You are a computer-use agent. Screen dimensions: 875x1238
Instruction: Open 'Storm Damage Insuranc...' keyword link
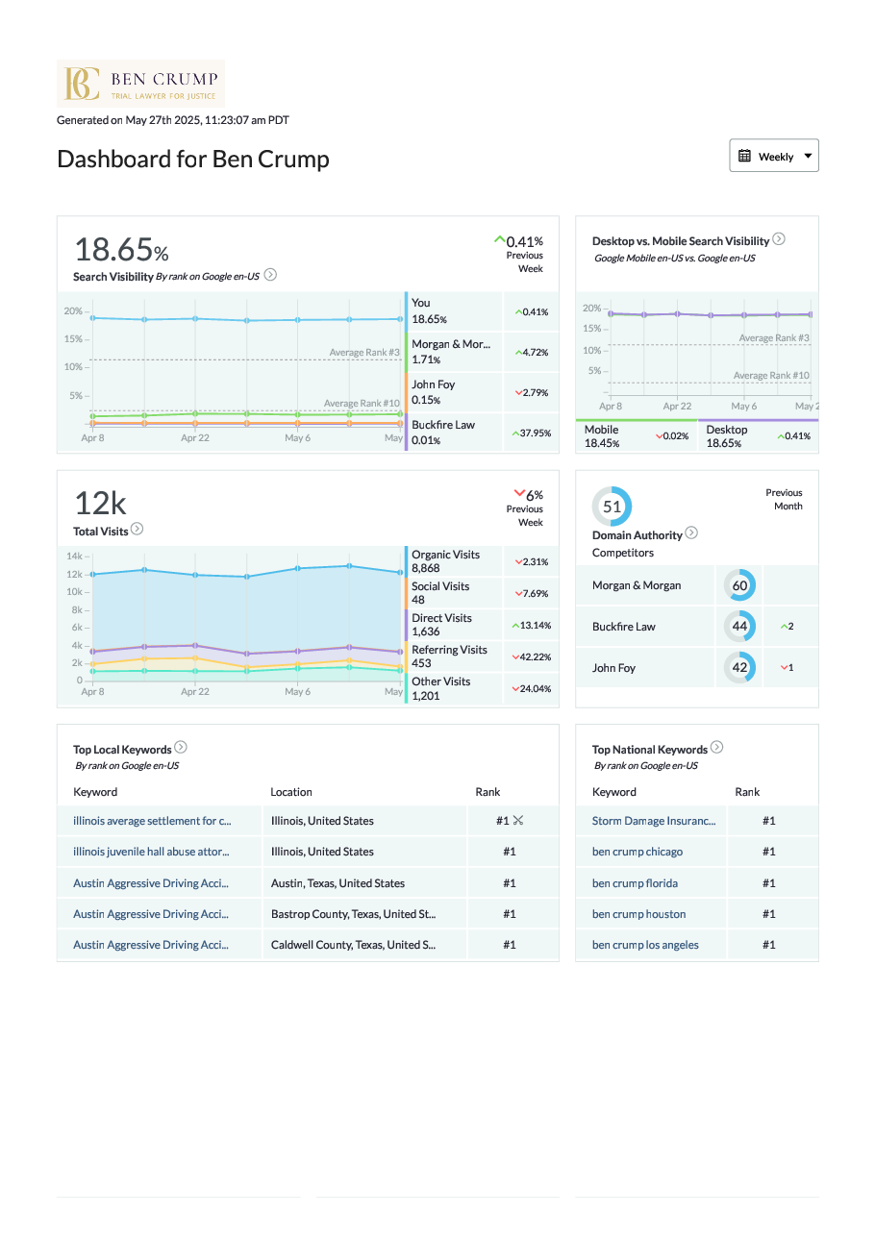click(654, 821)
